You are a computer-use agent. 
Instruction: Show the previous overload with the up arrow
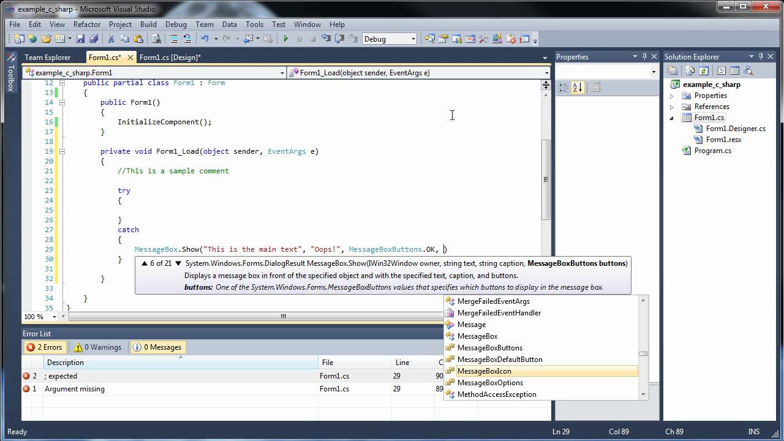pos(145,263)
